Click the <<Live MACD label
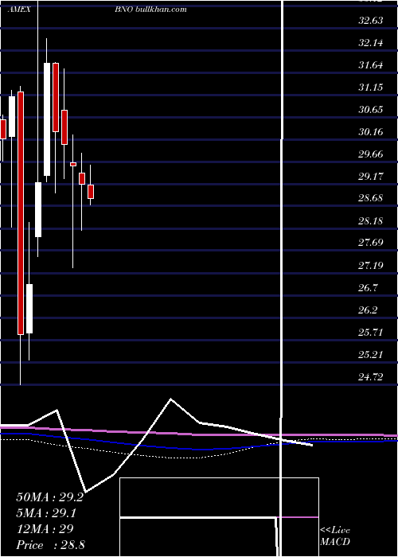Viewport: 398px width, 557px height. pos(335,536)
